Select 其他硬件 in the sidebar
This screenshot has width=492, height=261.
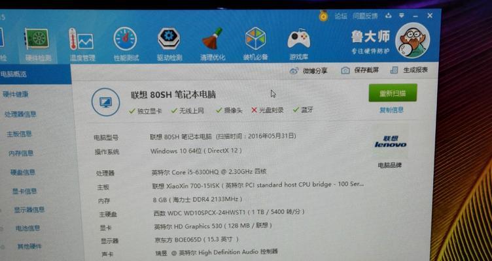[x=29, y=246]
